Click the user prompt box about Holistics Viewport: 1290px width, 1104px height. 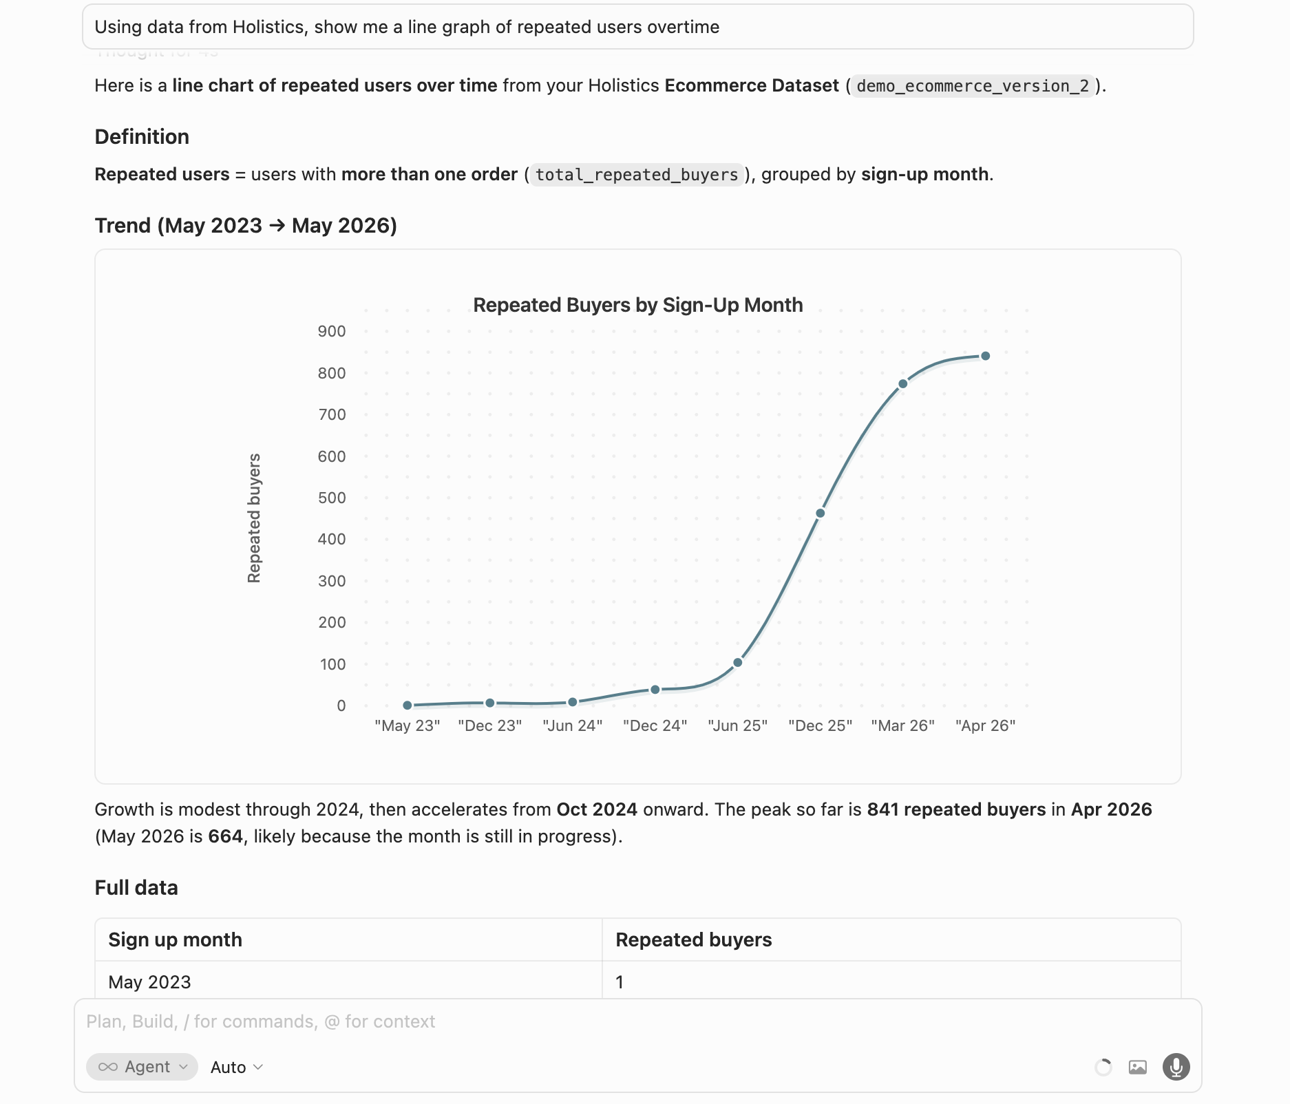click(637, 27)
